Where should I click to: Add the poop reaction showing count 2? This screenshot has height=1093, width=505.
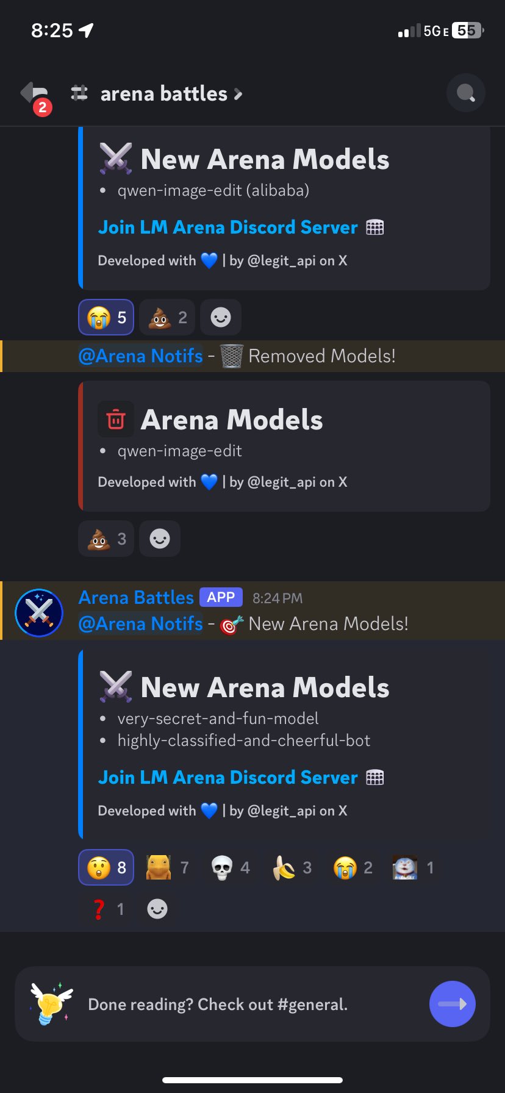coord(167,317)
